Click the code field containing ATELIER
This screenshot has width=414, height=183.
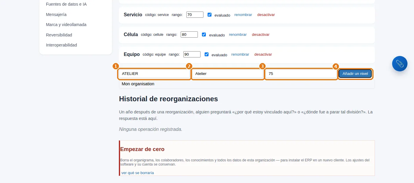point(154,74)
